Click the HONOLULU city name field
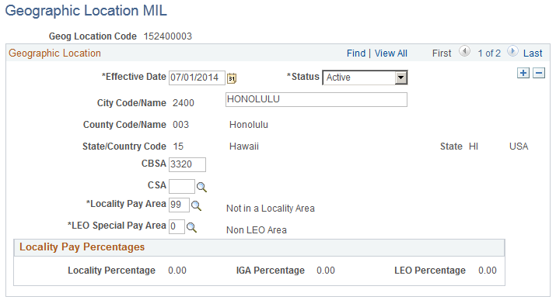The width and height of the screenshot is (556, 300). 316,100
